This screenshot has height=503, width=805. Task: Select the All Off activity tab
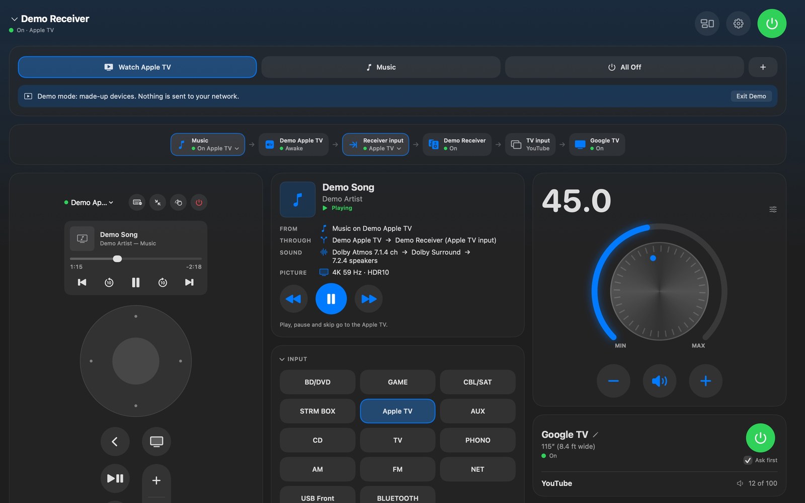click(x=624, y=67)
